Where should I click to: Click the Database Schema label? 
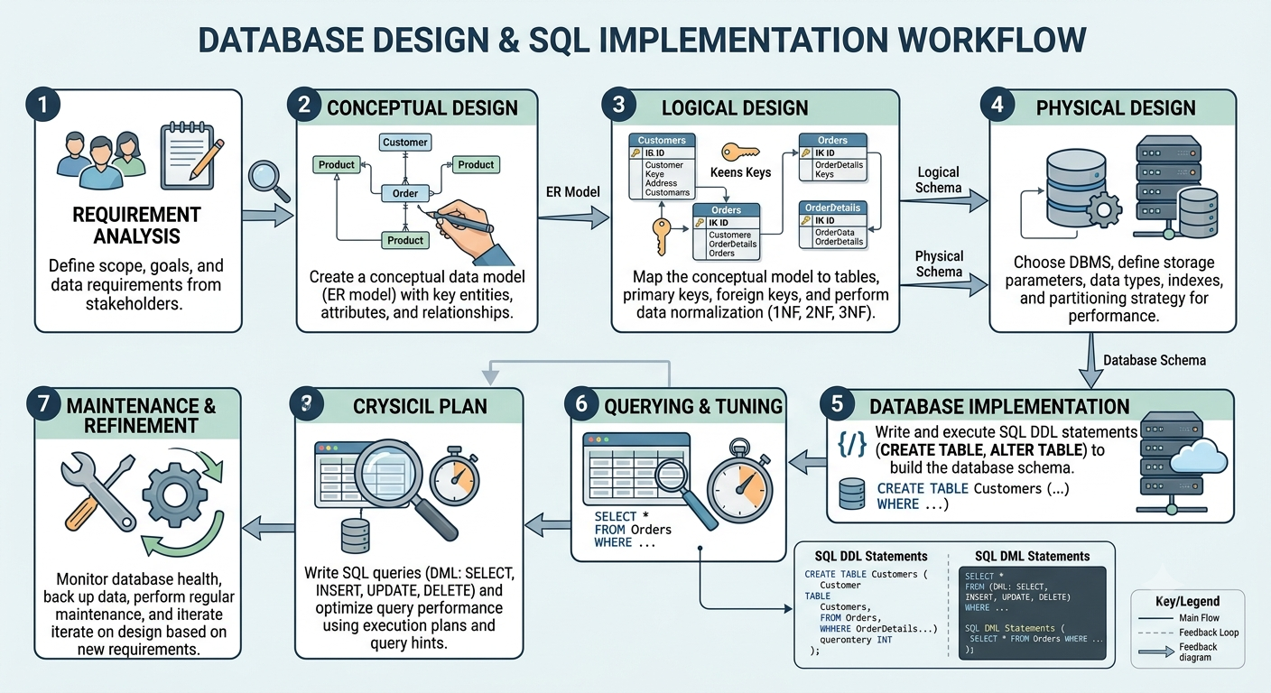(1155, 360)
